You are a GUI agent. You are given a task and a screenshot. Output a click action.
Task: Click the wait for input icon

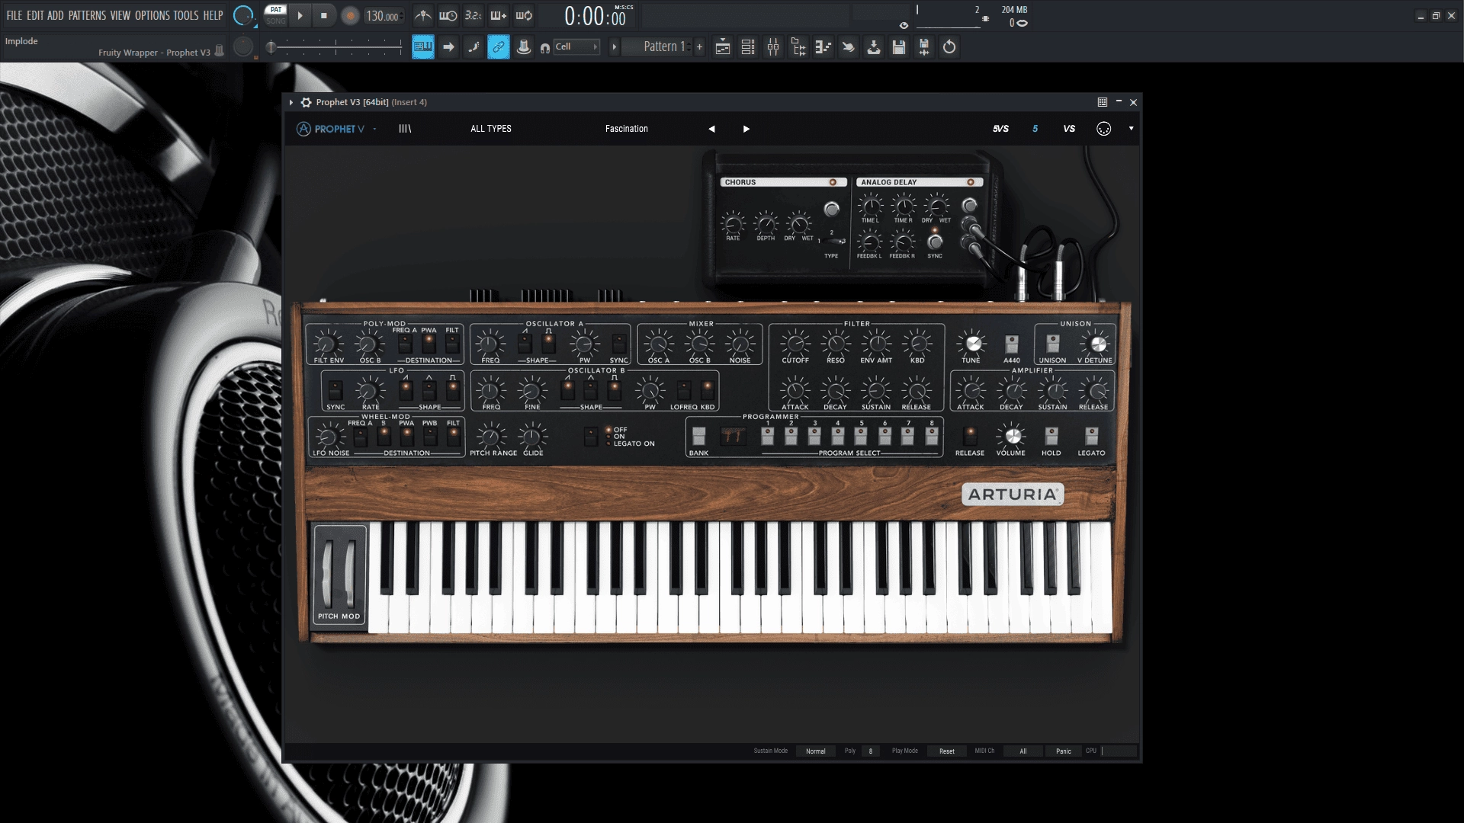[448, 15]
